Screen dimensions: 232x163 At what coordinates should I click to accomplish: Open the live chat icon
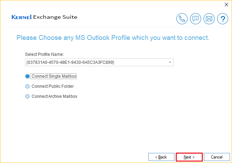point(196,19)
